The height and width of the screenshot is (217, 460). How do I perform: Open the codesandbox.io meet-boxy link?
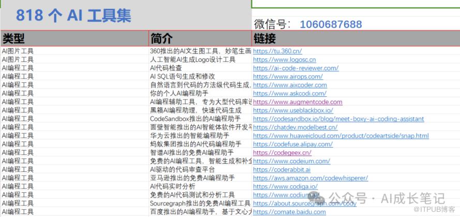(338, 119)
